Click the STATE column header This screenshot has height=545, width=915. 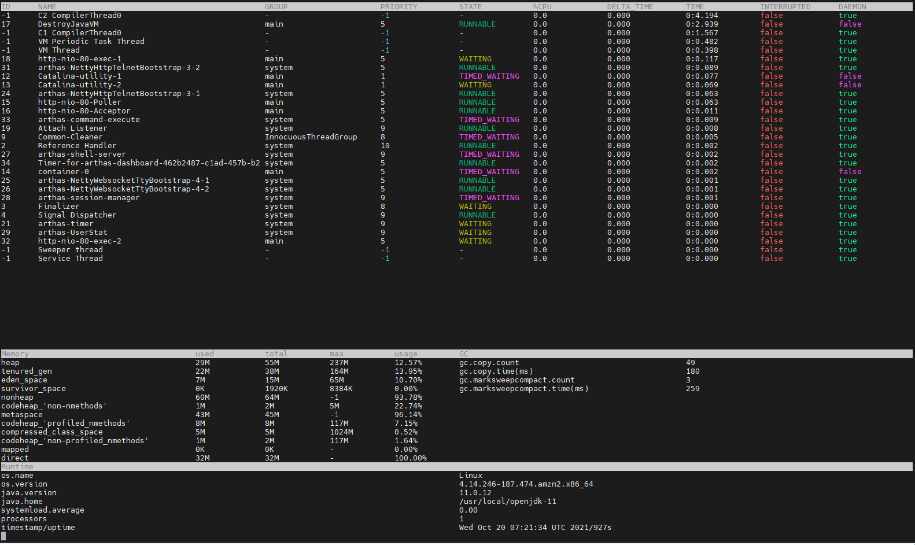point(471,7)
